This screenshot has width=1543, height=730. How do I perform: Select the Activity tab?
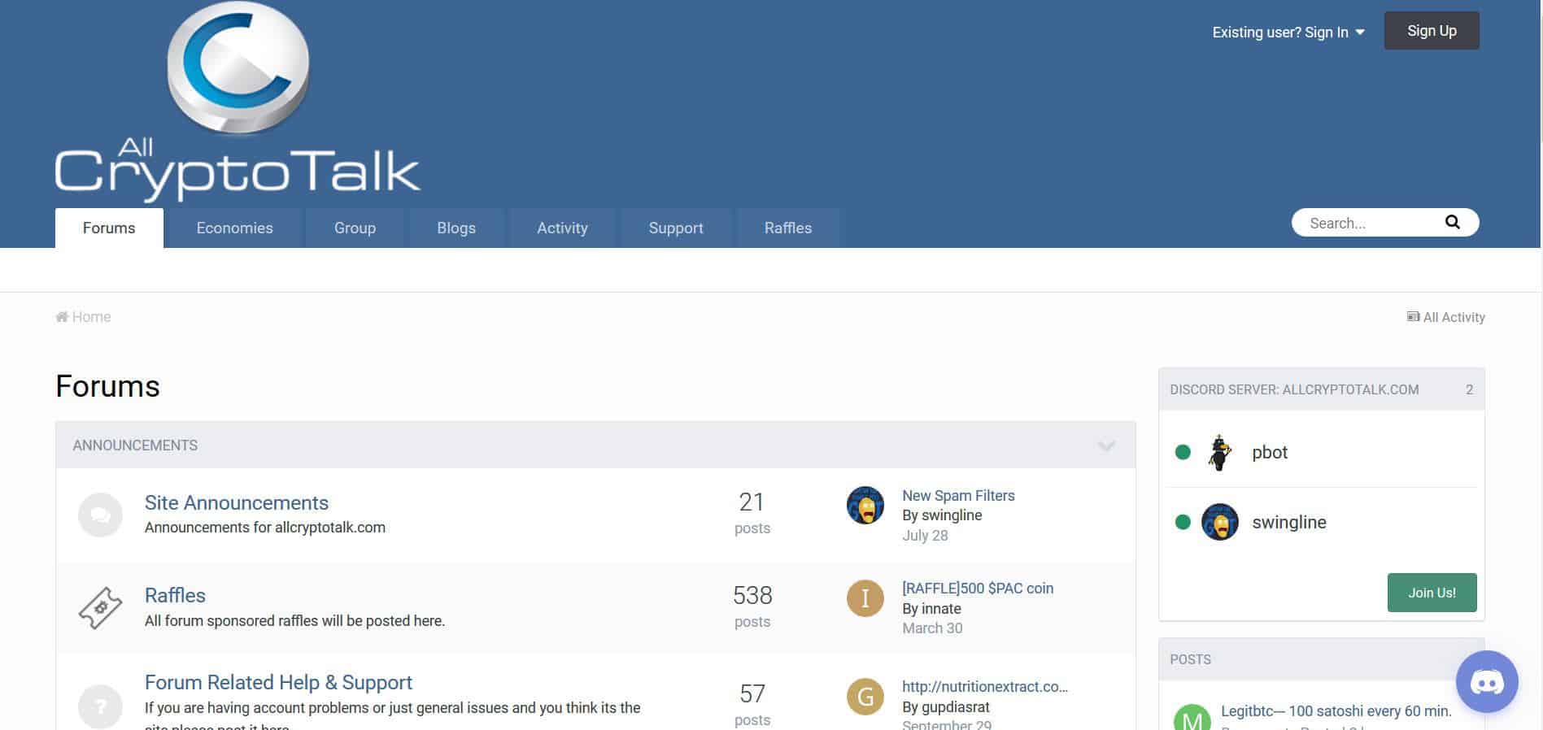[562, 228]
